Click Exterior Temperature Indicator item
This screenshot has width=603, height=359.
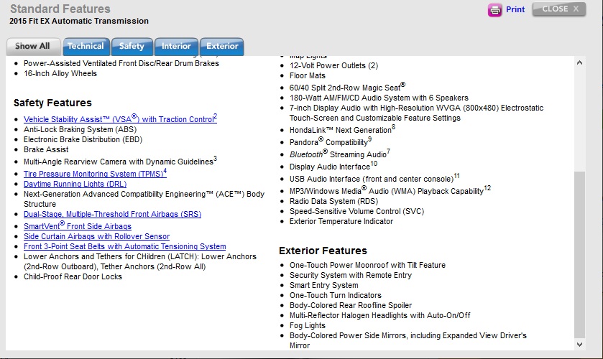coord(341,221)
